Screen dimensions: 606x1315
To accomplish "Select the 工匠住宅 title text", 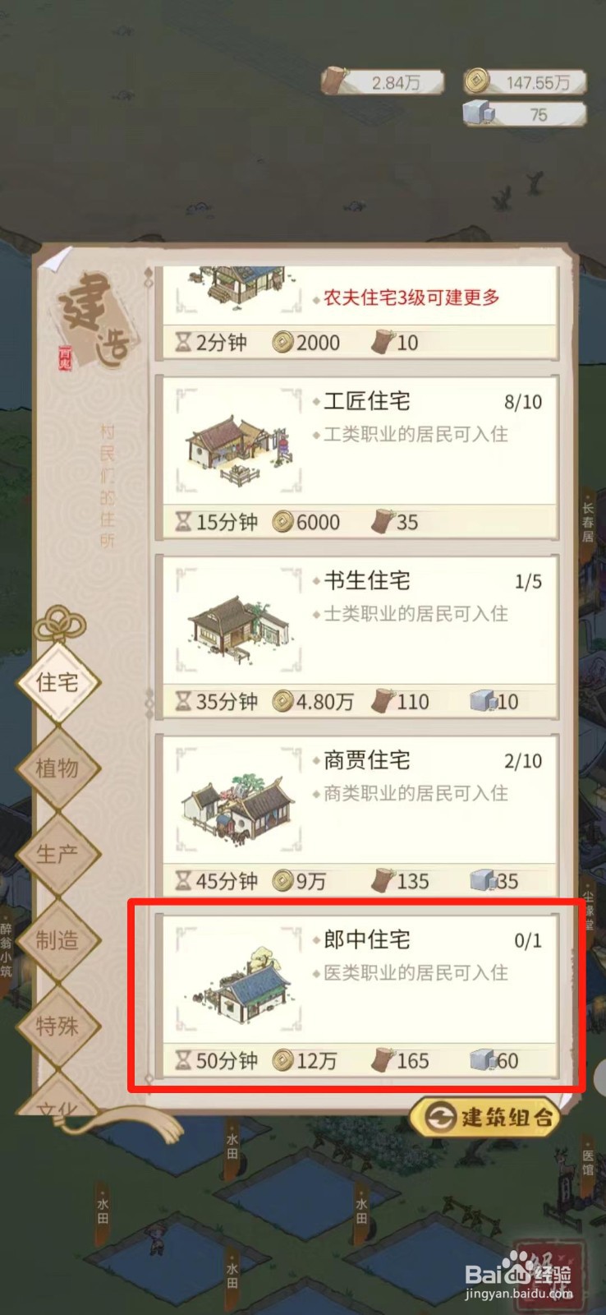I will tap(367, 401).
